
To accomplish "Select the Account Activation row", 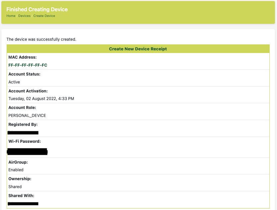I will (29, 91).
